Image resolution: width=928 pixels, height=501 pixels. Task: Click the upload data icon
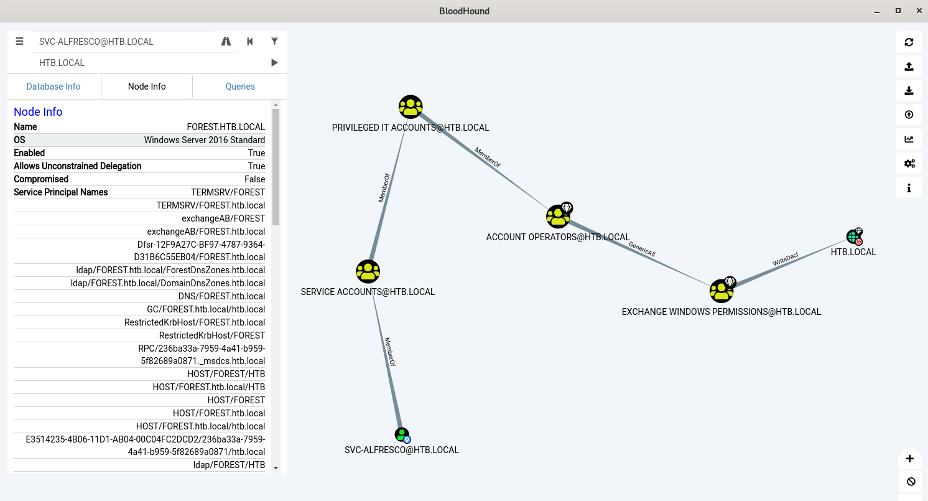coord(909,115)
